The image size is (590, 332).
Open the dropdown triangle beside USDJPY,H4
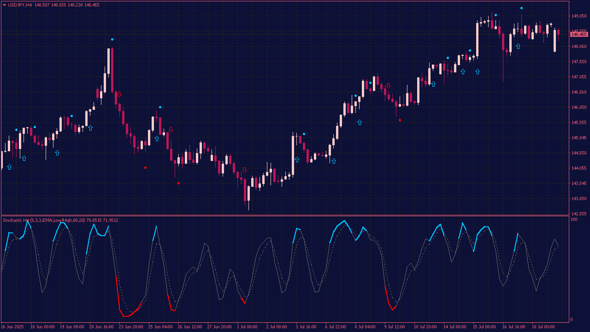coord(4,5)
